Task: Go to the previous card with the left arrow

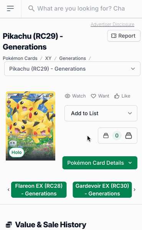Action: click(x=8, y=190)
